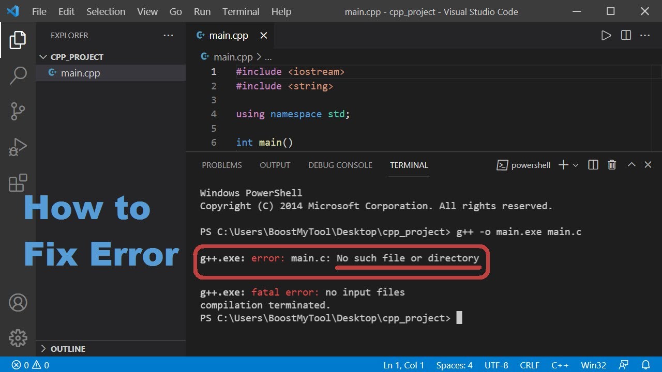Screen dimensions: 662x372
Task: Open the Extensions view
Action: coord(18,182)
